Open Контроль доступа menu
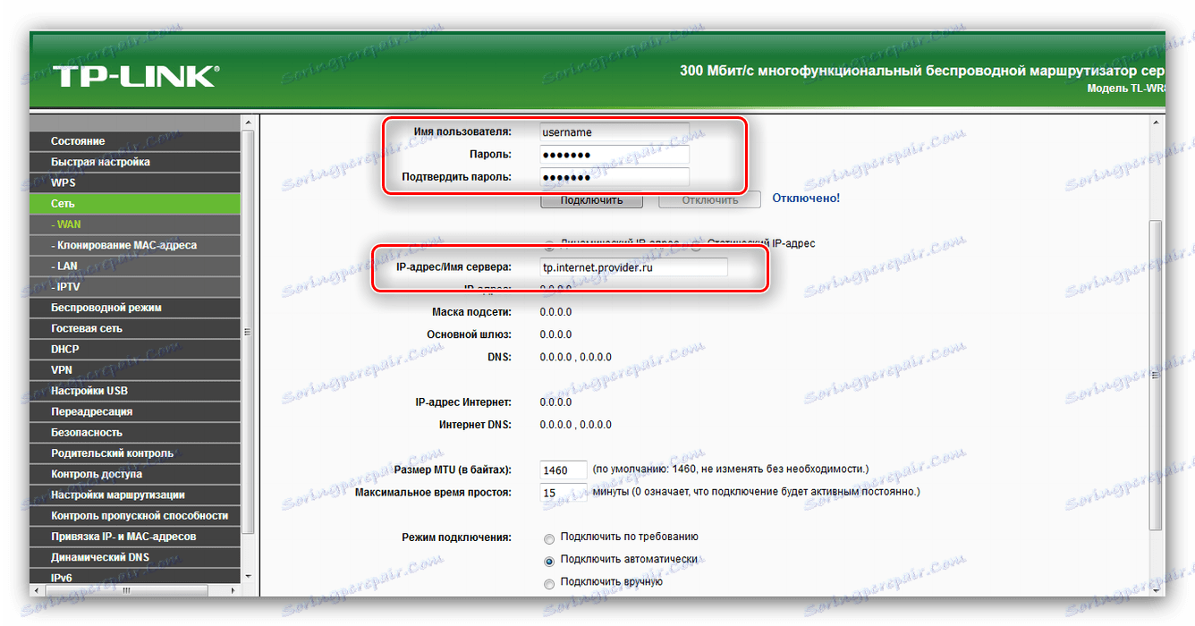The image size is (1195, 626). pyautogui.click(x=135, y=474)
